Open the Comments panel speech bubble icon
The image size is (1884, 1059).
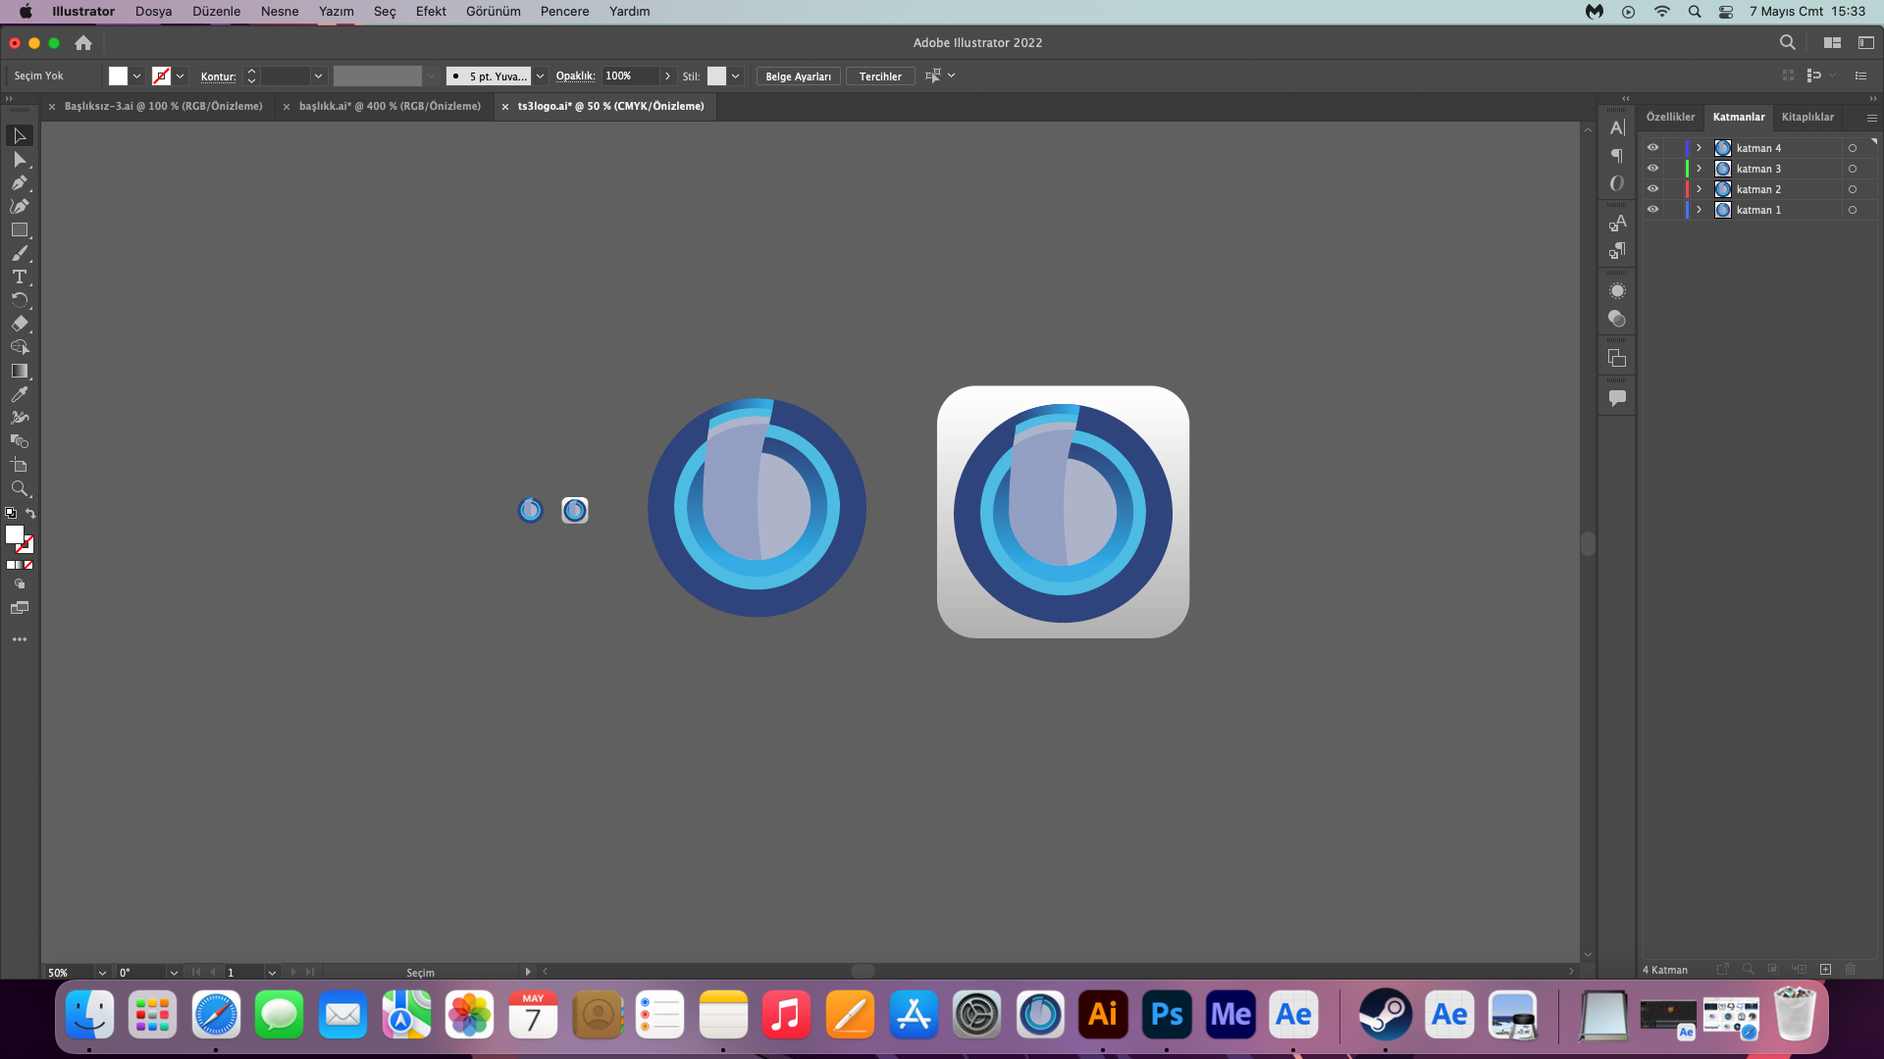(x=1617, y=398)
